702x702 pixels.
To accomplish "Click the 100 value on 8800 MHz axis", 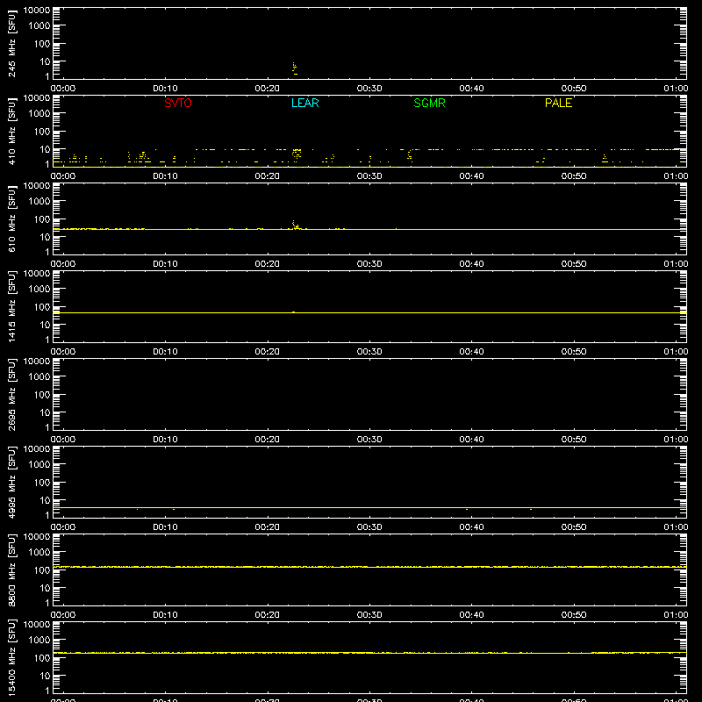I will coord(42,570).
